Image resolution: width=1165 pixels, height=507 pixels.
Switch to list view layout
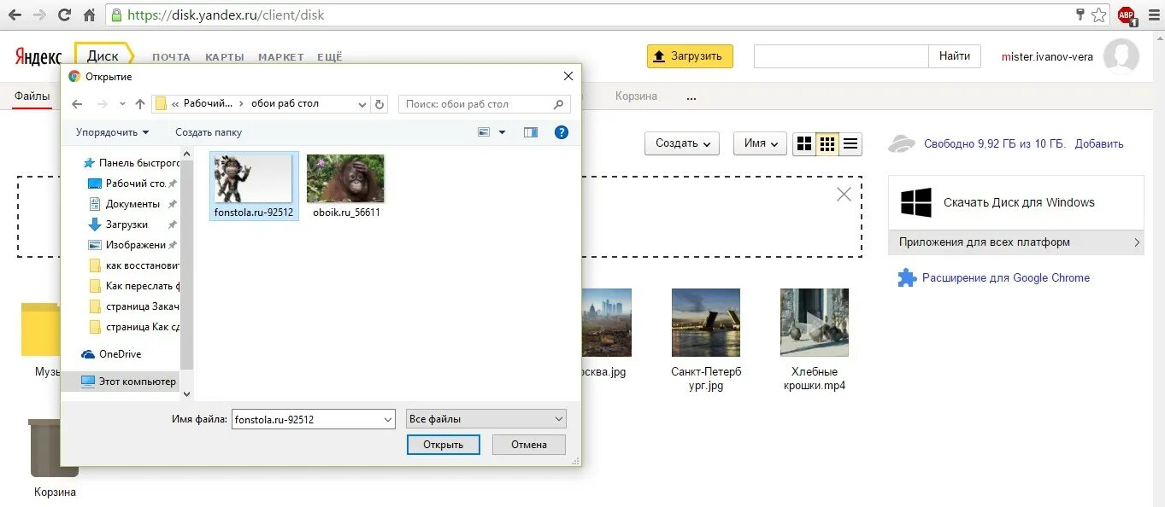pyautogui.click(x=850, y=144)
